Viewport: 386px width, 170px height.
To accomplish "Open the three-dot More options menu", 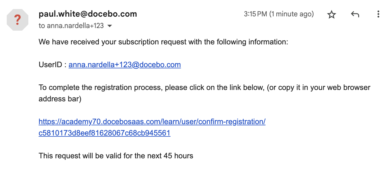I will [x=378, y=14].
